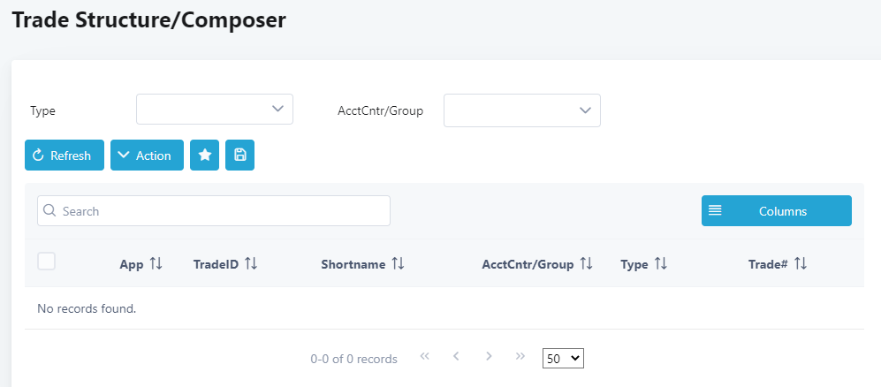Click the save disk icon button
The width and height of the screenshot is (881, 387).
pyautogui.click(x=239, y=156)
